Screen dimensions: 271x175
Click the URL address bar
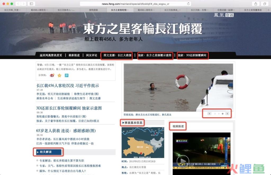135,4
